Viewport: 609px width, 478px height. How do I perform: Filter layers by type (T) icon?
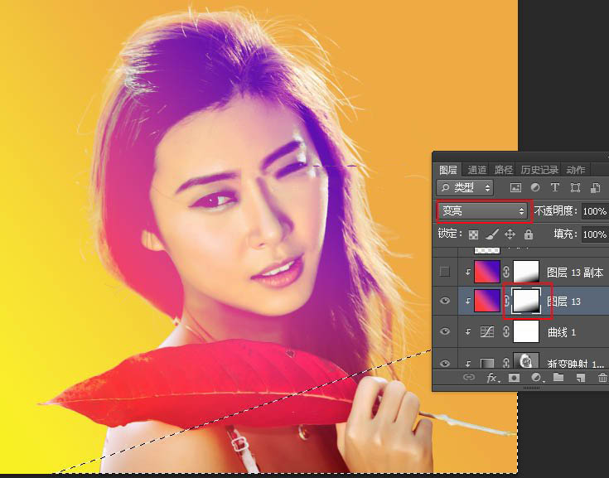point(554,188)
